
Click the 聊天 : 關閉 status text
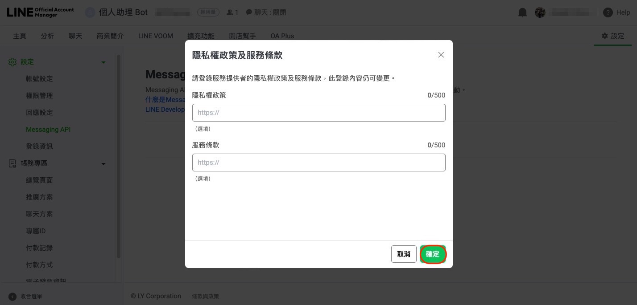pyautogui.click(x=270, y=12)
